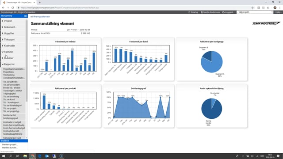This screenshot has width=283, height=159.
Task: Open Outlook from taskbar
Action: click(x=47, y=156)
